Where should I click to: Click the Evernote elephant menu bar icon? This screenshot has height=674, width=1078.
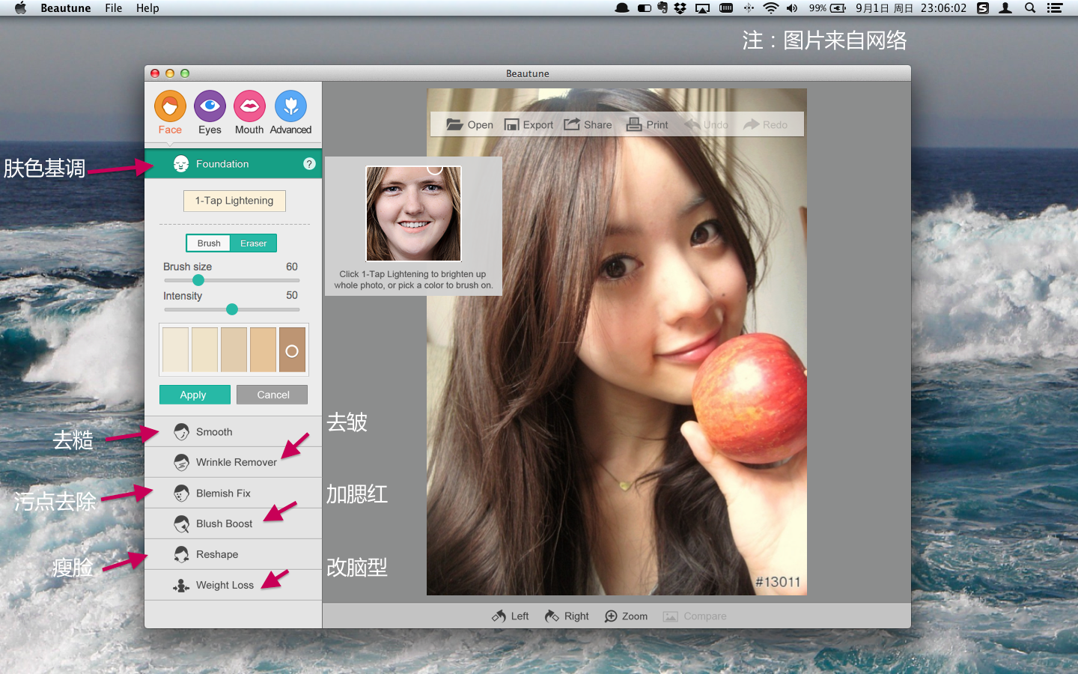tap(662, 8)
